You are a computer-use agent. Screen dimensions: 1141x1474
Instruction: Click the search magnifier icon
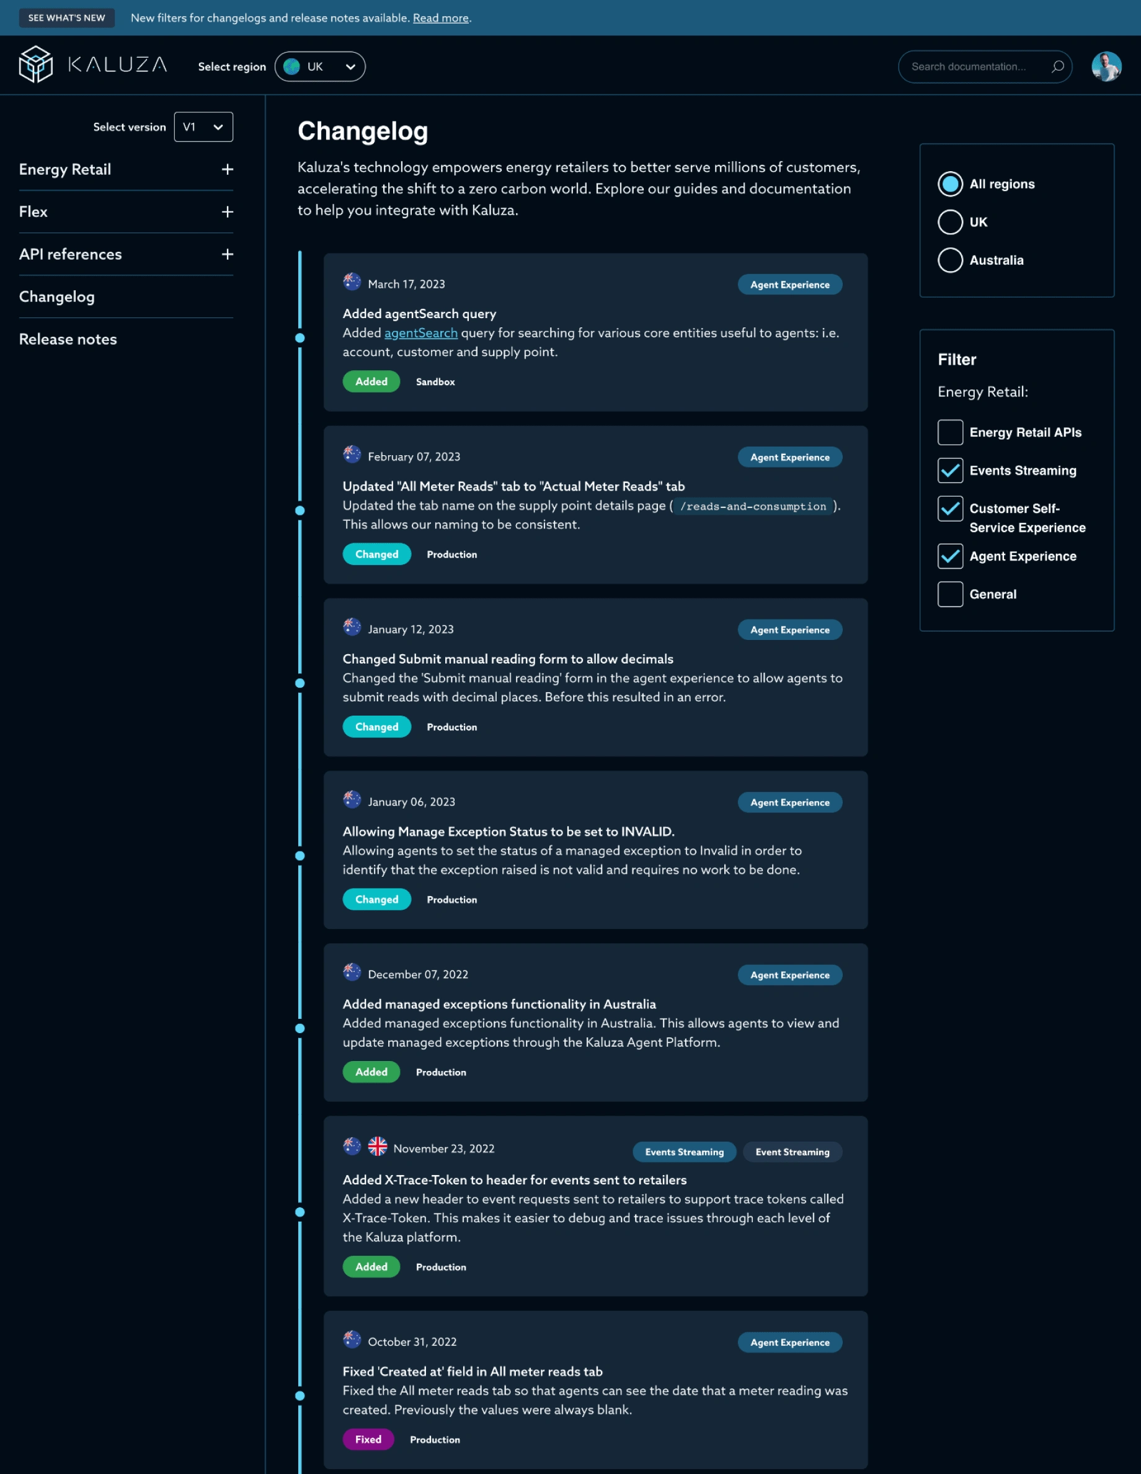coord(1057,66)
